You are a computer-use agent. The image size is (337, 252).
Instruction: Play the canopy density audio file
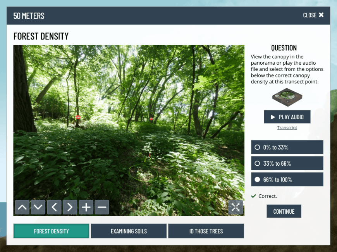tap(287, 117)
